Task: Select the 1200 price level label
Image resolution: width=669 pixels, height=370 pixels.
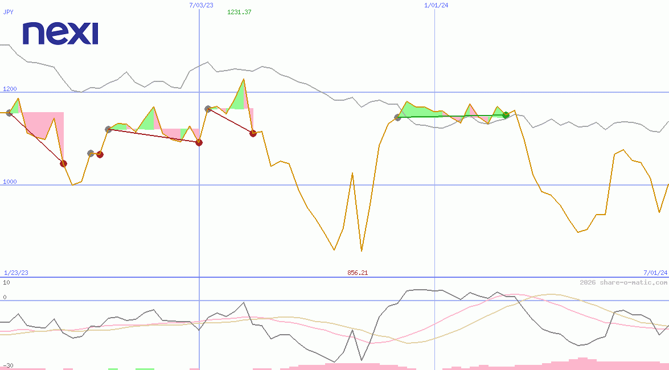Action: coord(10,89)
